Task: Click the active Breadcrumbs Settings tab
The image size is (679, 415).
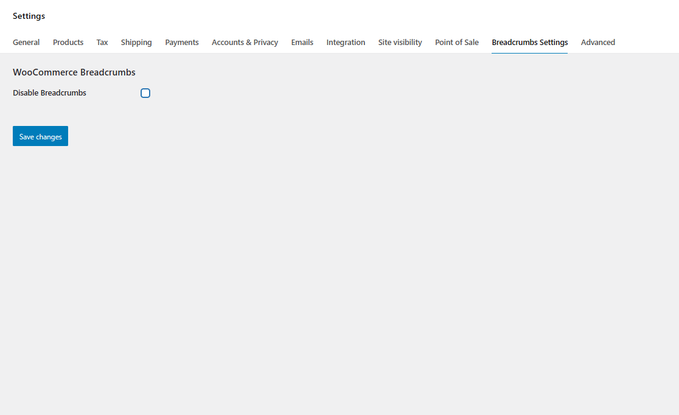Action: (529, 43)
